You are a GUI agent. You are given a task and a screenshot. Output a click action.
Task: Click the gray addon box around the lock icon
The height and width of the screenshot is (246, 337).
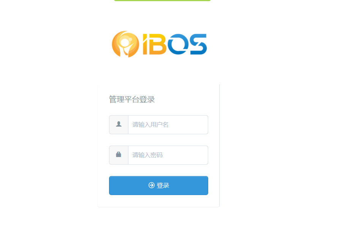pyautogui.click(x=119, y=155)
